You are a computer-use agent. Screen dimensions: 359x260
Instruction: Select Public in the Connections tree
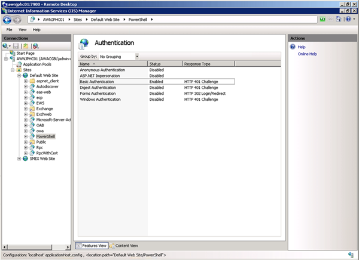(x=41, y=142)
